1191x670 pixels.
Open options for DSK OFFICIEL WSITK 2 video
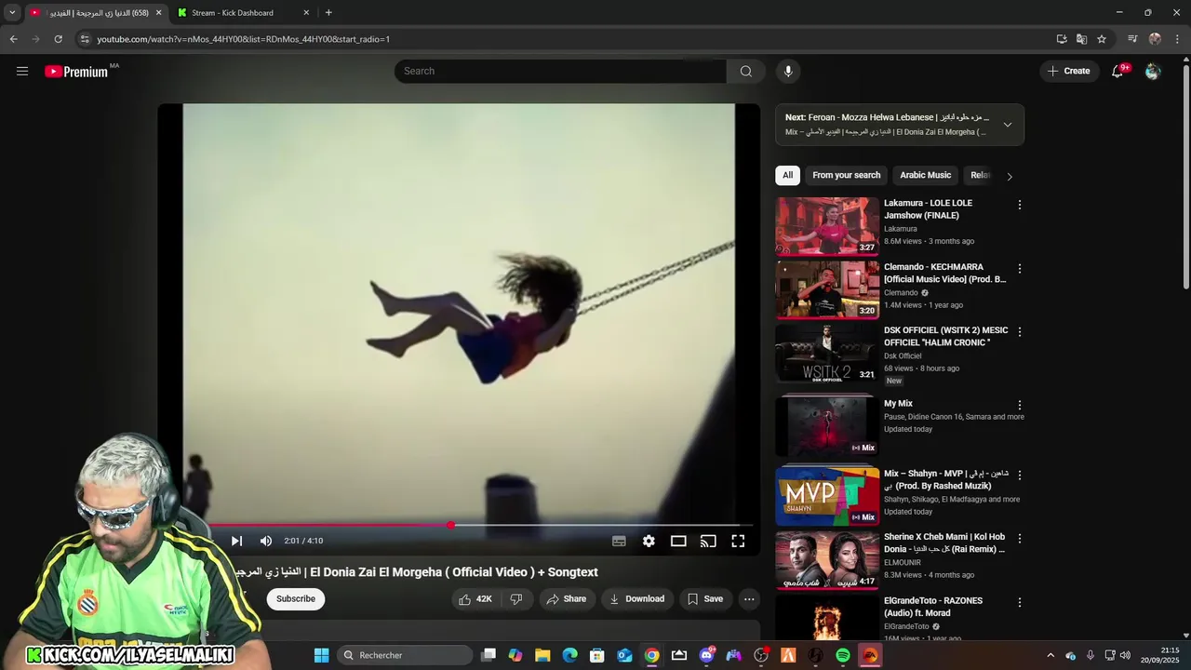pos(1020,332)
